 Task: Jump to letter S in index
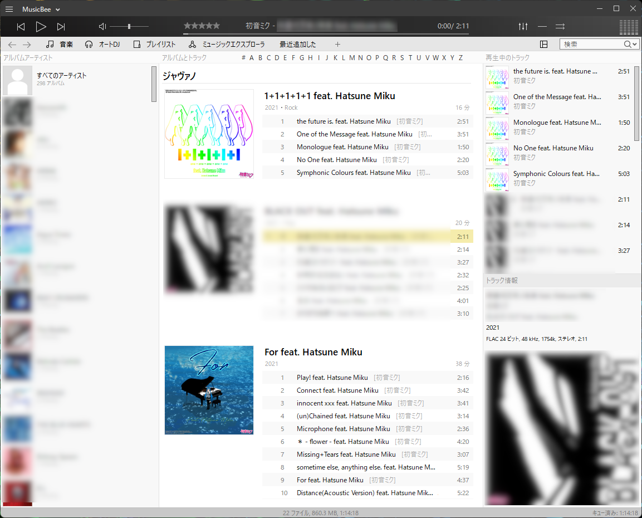tap(402, 58)
